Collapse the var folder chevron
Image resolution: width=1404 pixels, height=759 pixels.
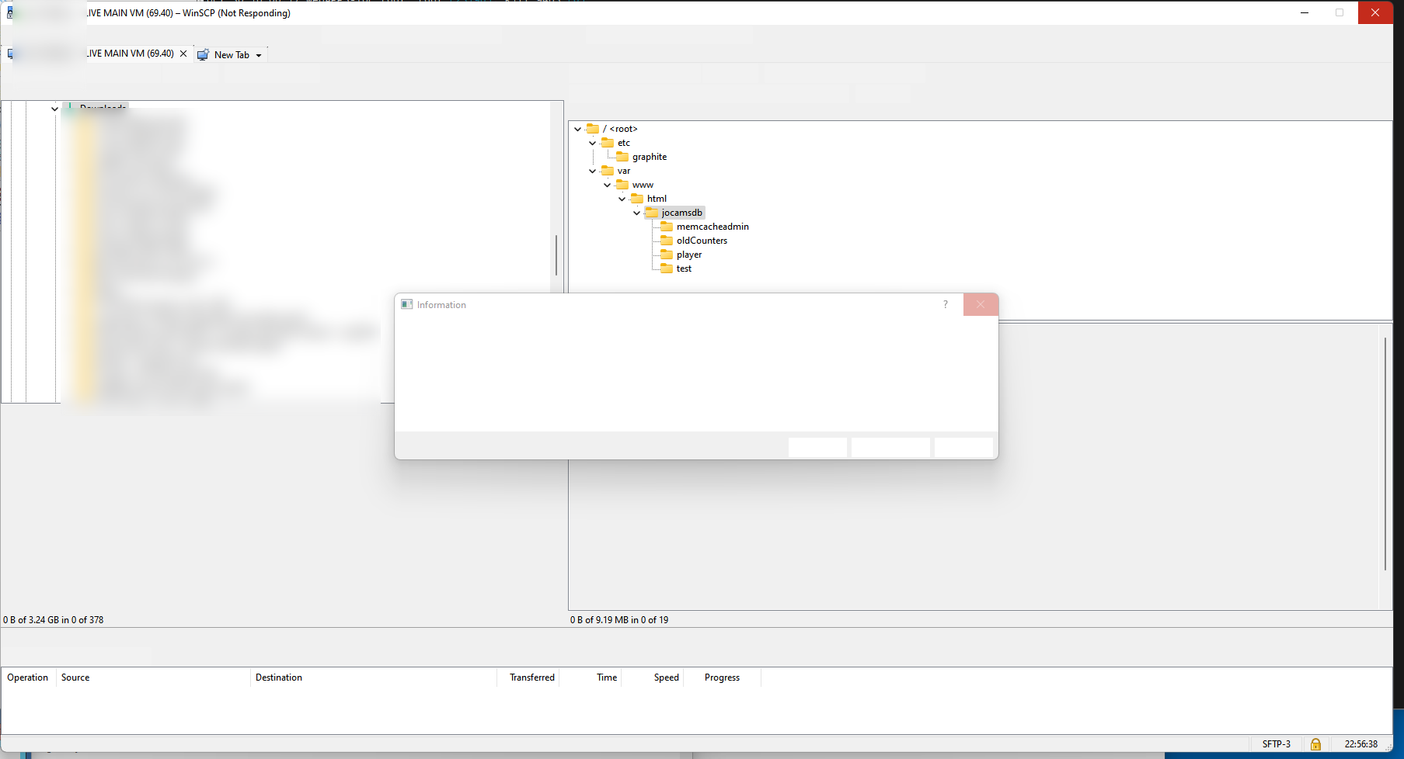click(x=592, y=171)
